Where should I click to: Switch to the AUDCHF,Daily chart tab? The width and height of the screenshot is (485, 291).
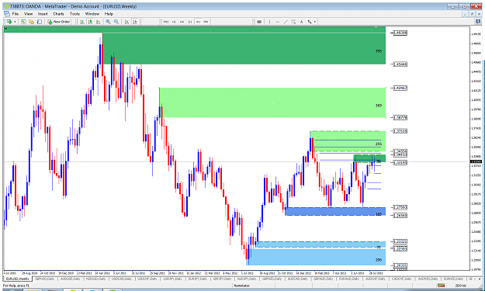[x=375, y=279]
